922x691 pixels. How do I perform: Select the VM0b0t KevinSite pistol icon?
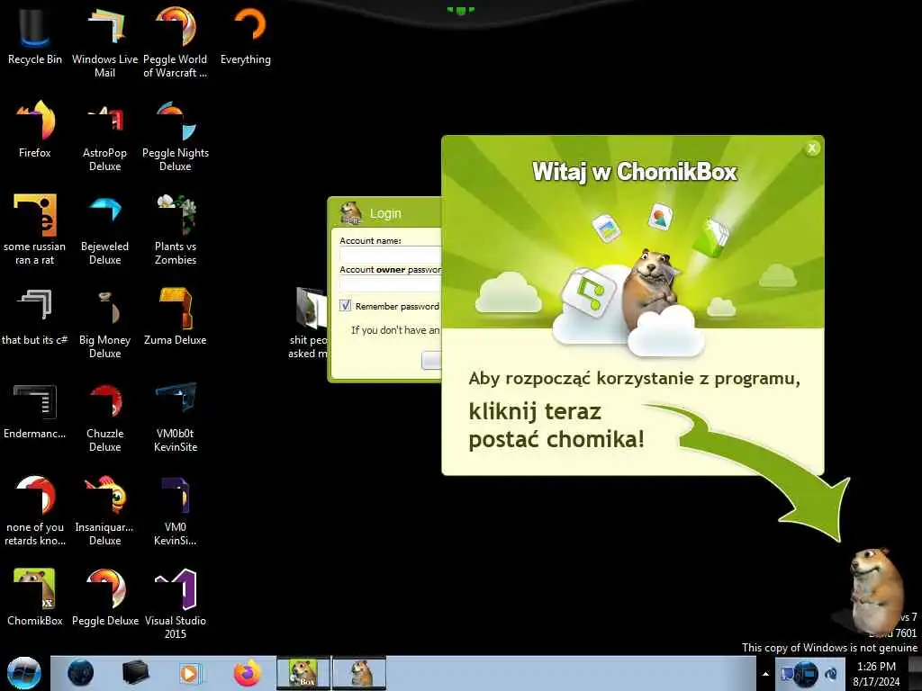coord(176,417)
